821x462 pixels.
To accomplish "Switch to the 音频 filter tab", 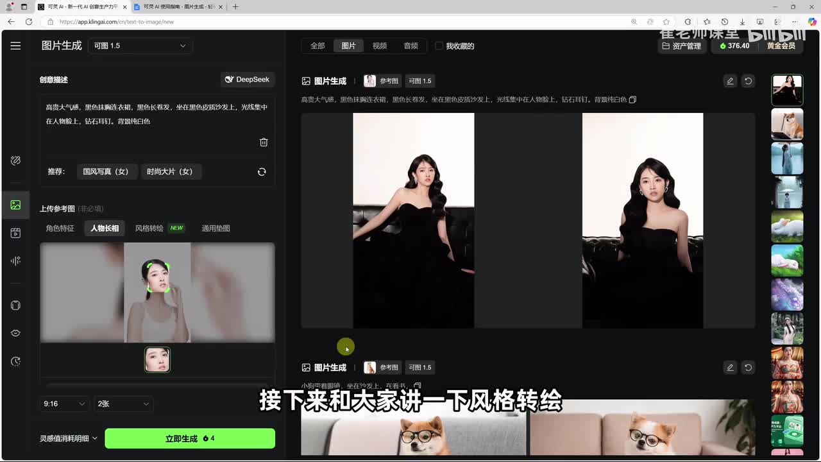I will coord(411,46).
